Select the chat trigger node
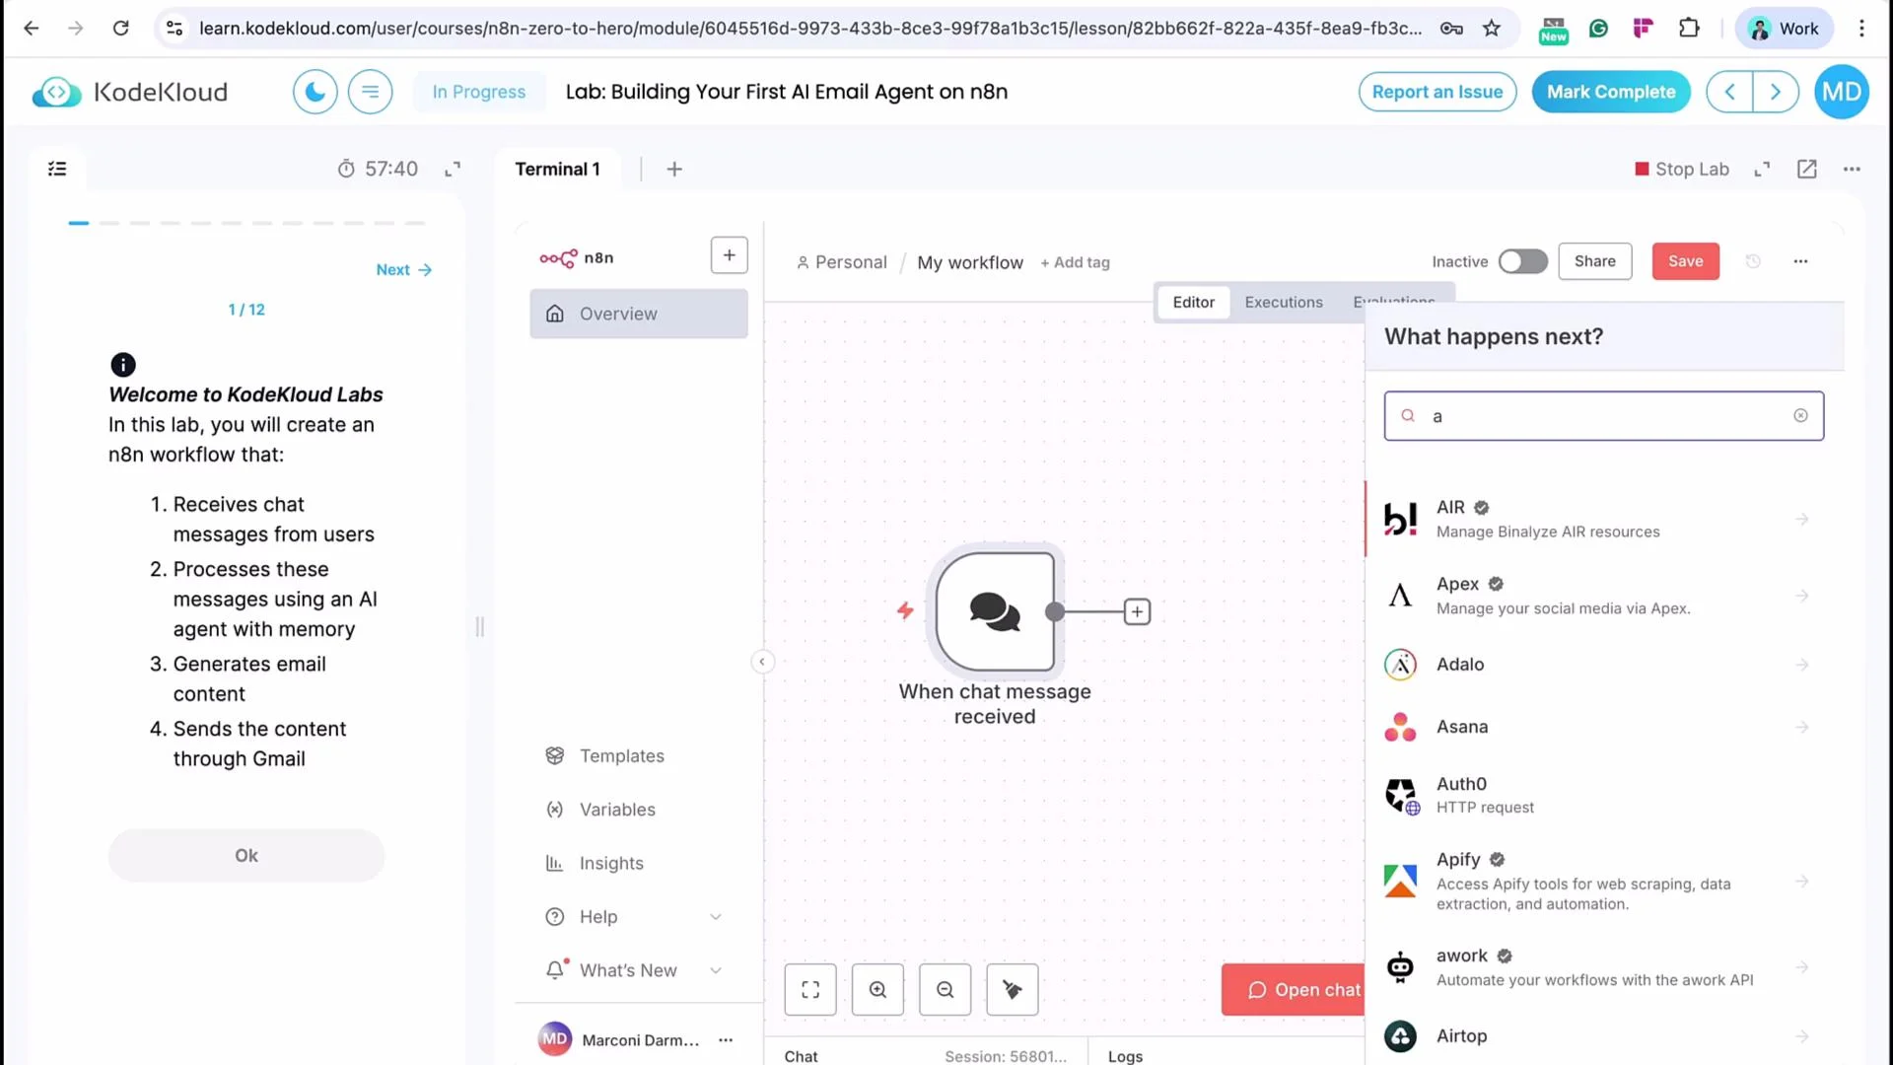The image size is (1893, 1065). [995, 611]
